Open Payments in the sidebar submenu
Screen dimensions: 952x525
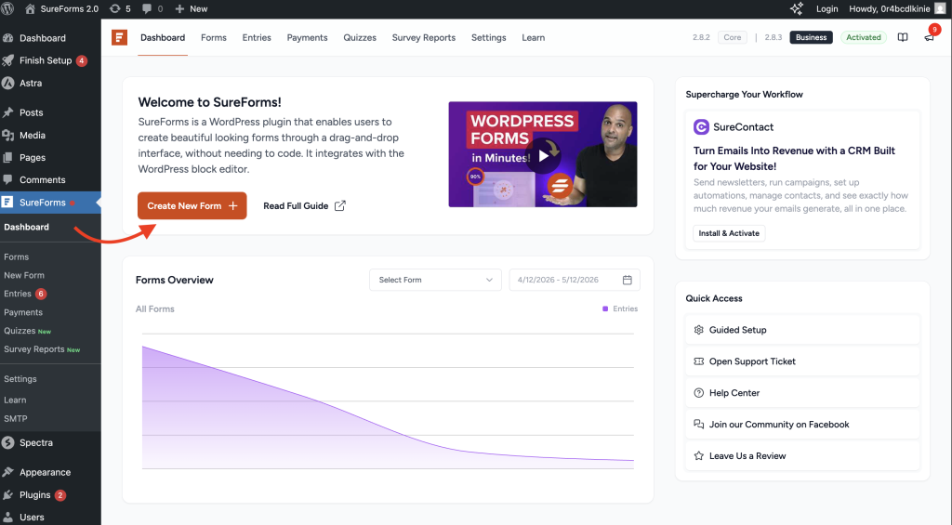point(23,312)
